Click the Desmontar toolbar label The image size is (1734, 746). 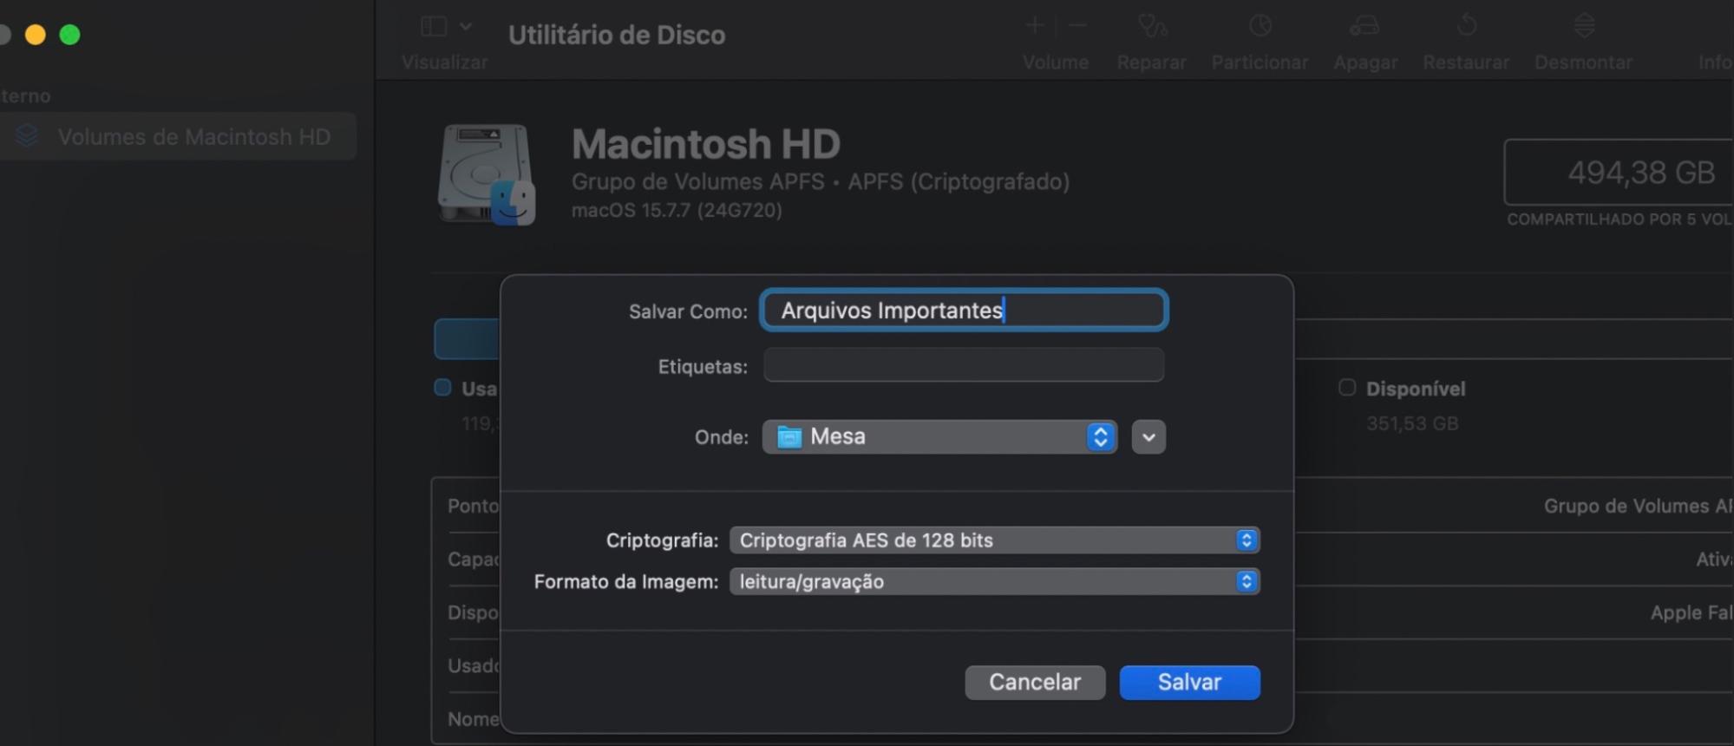pos(1583,62)
